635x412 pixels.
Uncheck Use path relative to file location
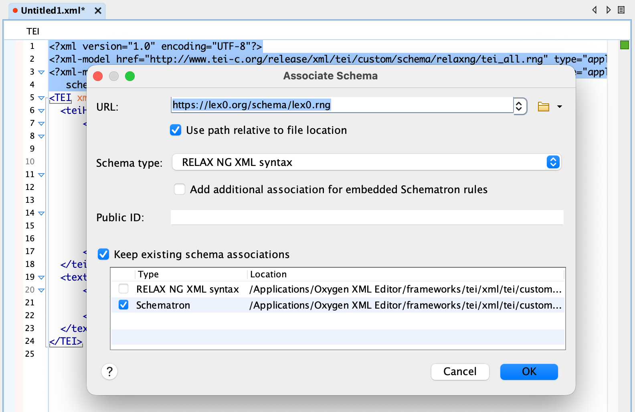[x=176, y=130]
